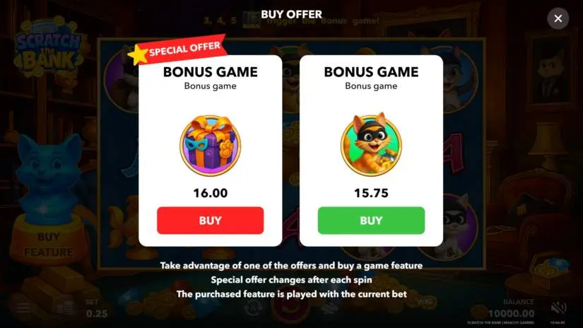Click the Buy Offer heading

[291, 14]
